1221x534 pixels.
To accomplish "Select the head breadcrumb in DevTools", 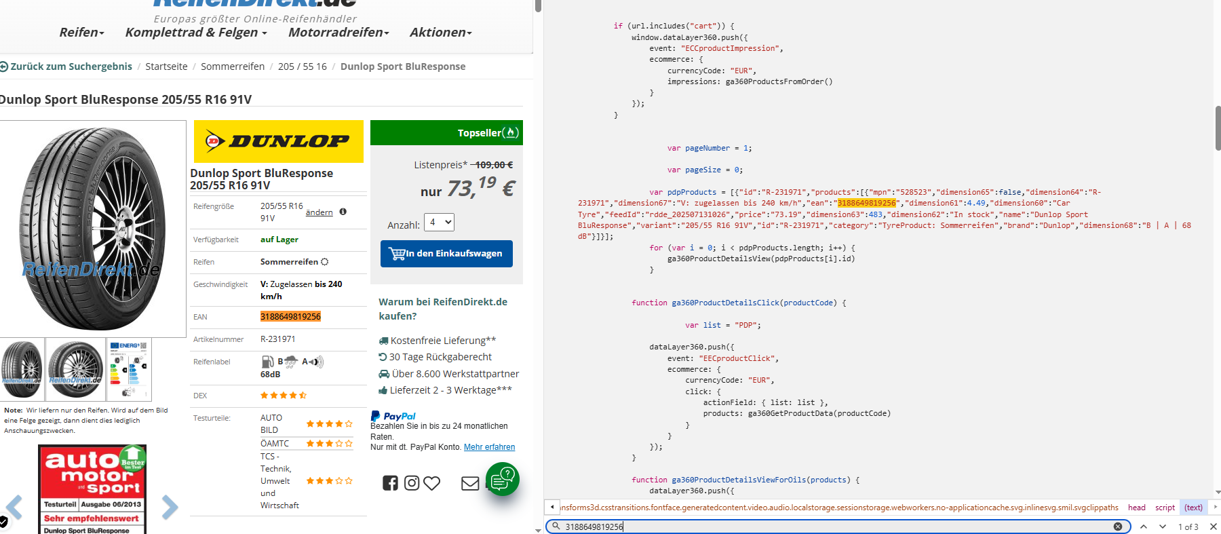I will coord(1137,508).
